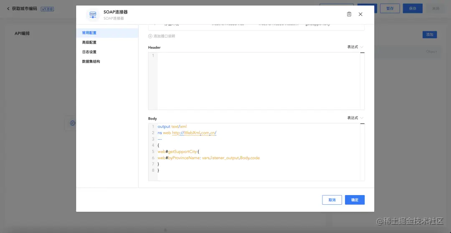The image size is (451, 233).
Task: Click the 取消 button
Action: coord(332,200)
